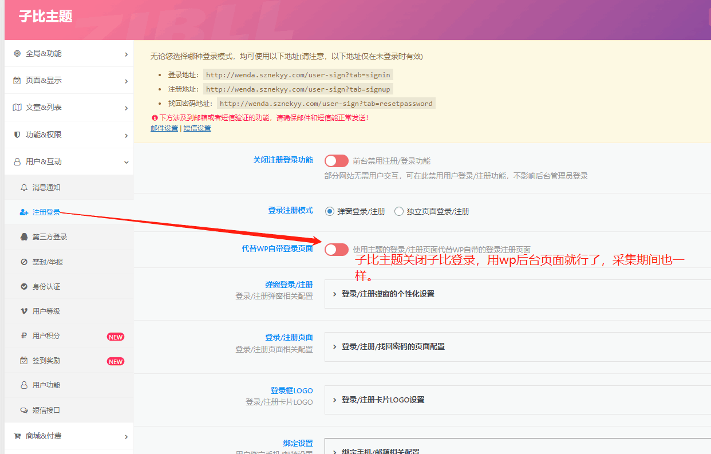Click the 商城&付费 shopping cart icon
Screen dimensions: 711x454
(17, 436)
